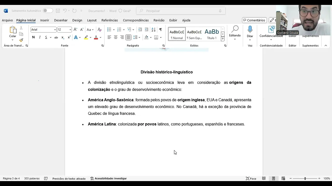Increase font size with the A-up icon

(x=75, y=29)
